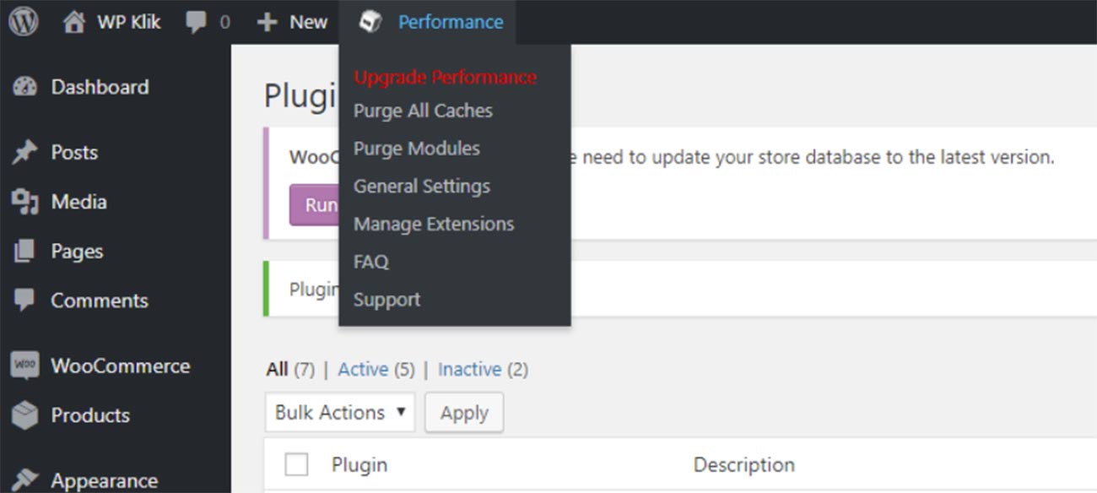Click the Media icon in sidebar
Screen dimensions: 1097x493
[x=25, y=202]
